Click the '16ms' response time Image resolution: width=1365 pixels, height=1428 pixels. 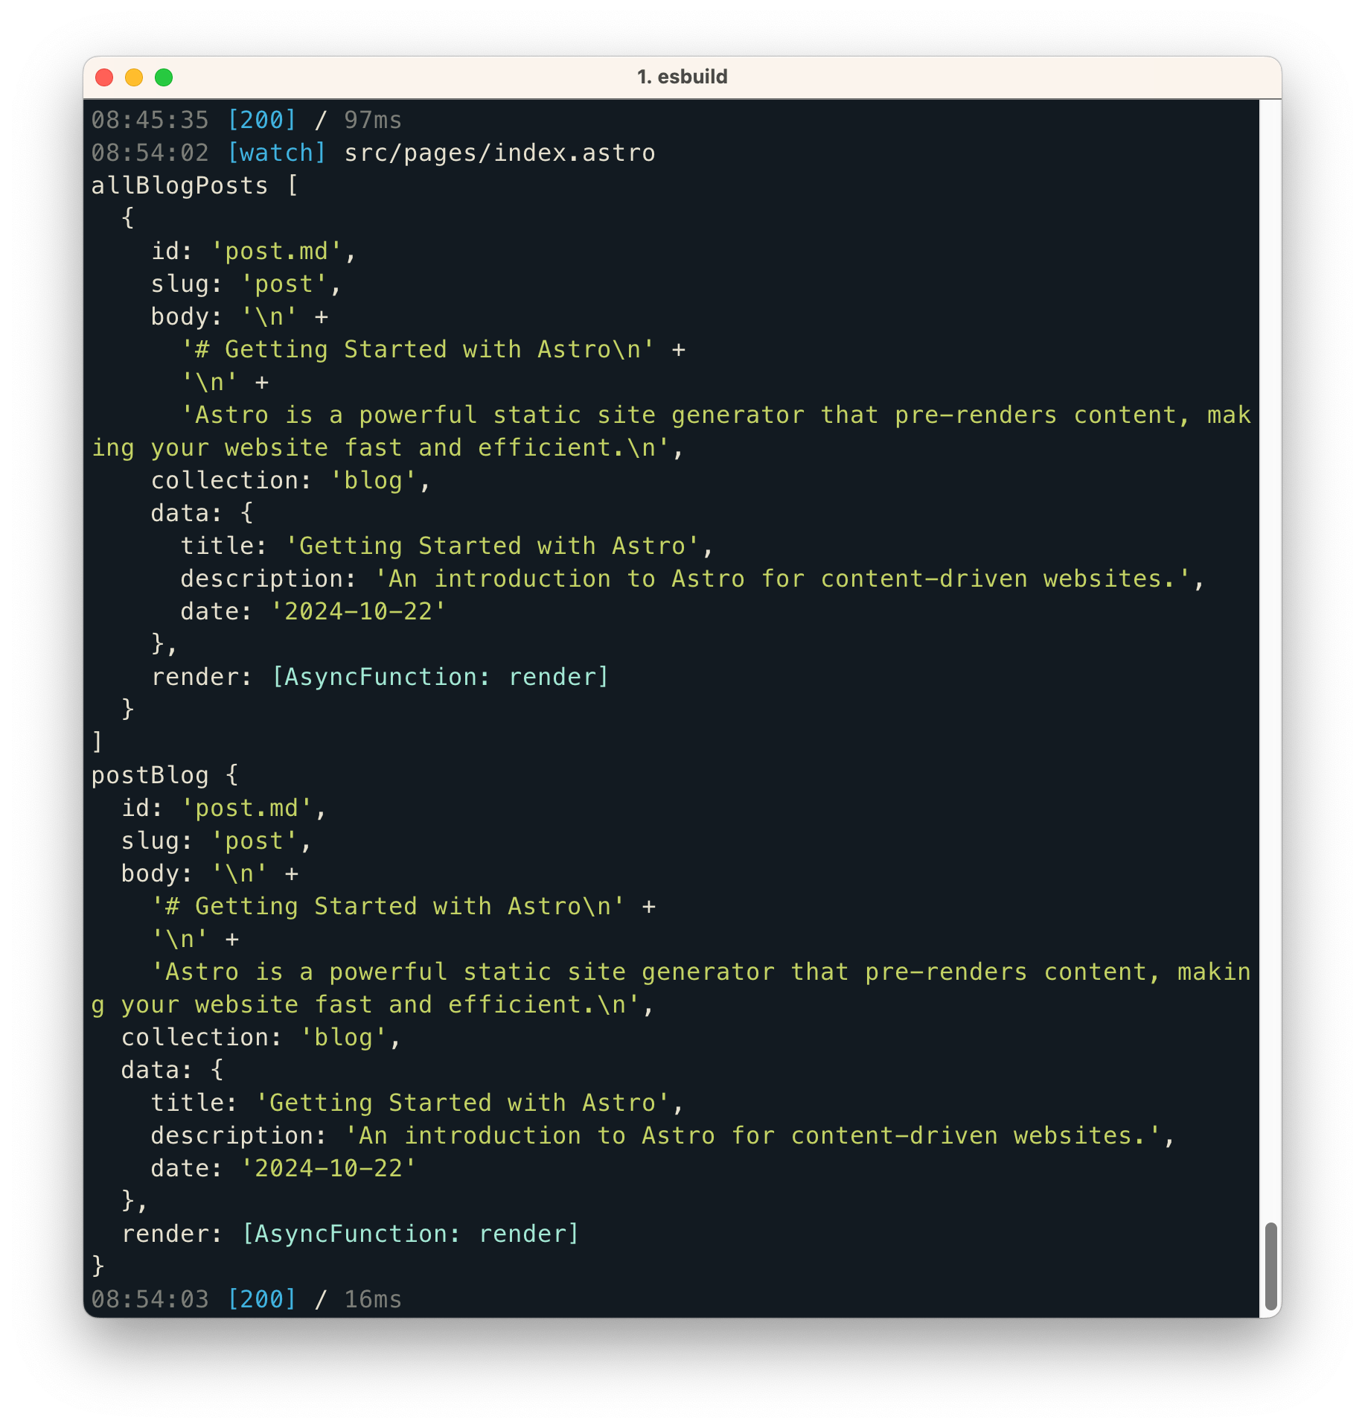pos(373,1299)
